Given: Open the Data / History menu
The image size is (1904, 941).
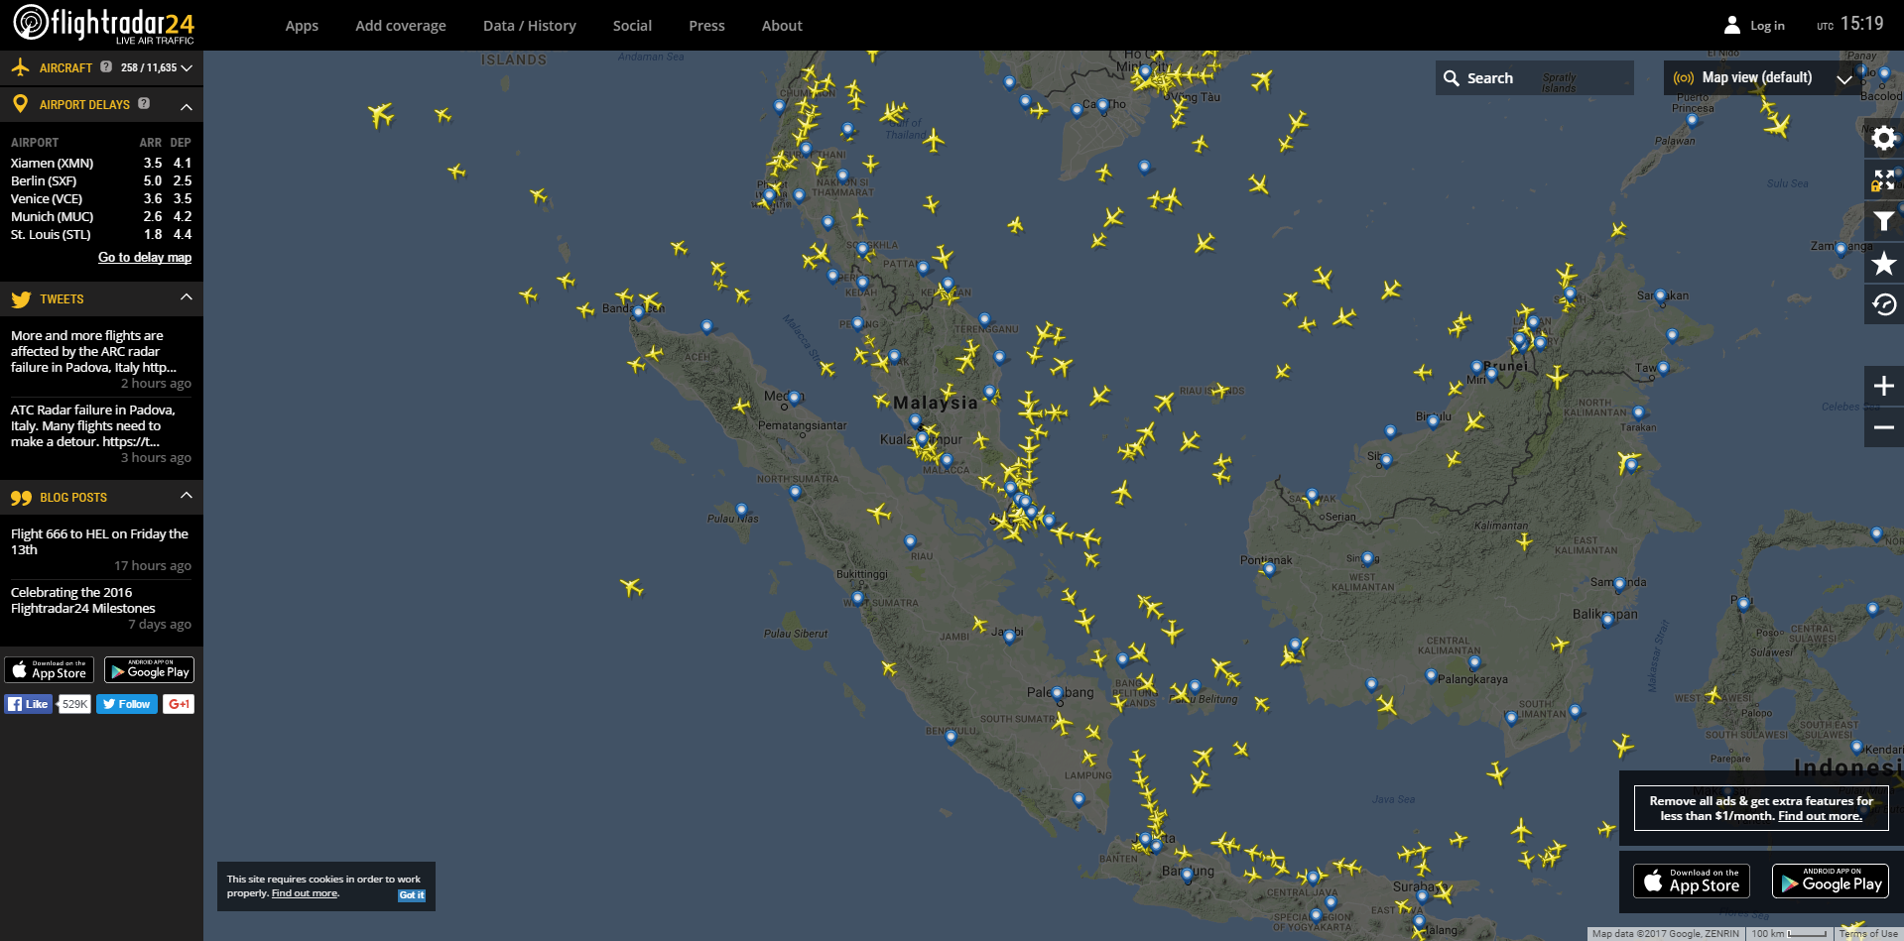Looking at the screenshot, I should [x=530, y=26].
